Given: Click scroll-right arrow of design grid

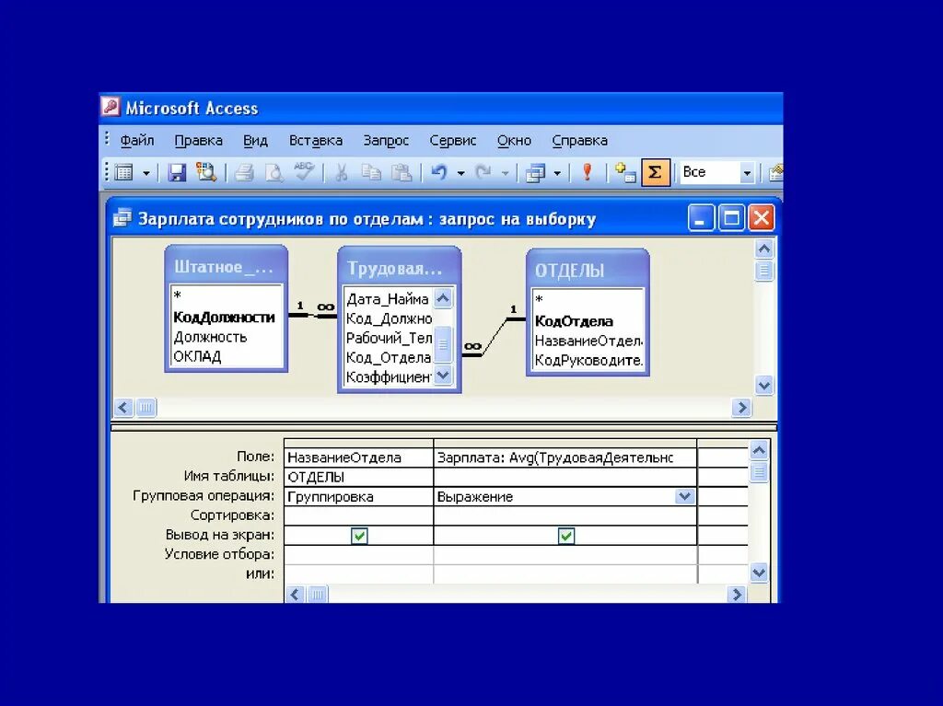Looking at the screenshot, I should pos(737,595).
